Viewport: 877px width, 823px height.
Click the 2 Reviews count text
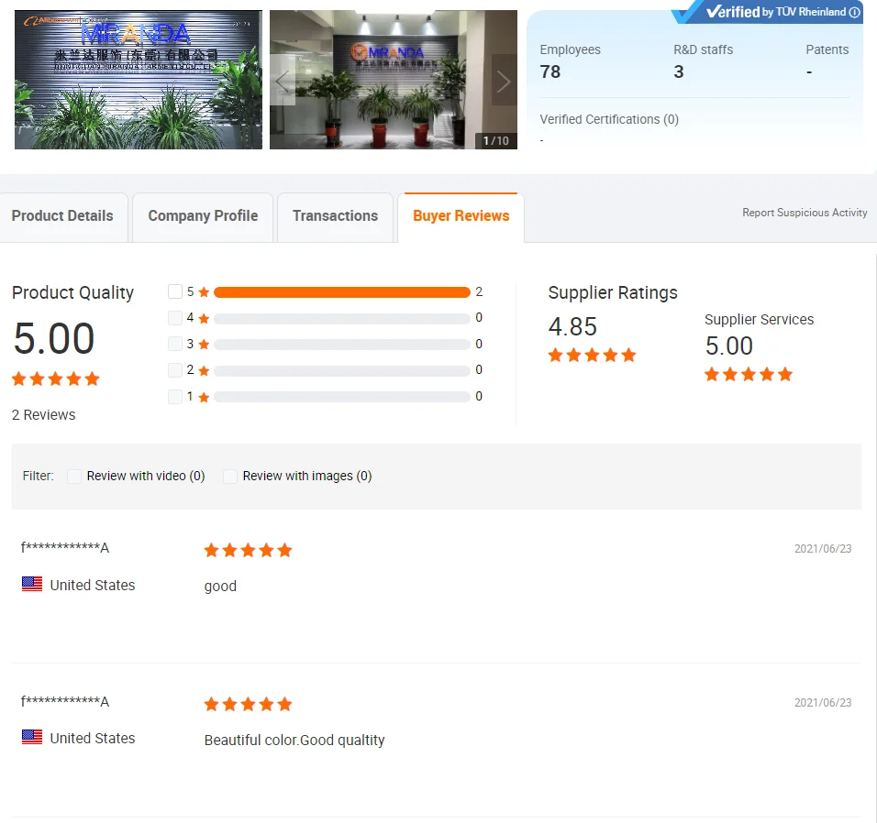[44, 415]
